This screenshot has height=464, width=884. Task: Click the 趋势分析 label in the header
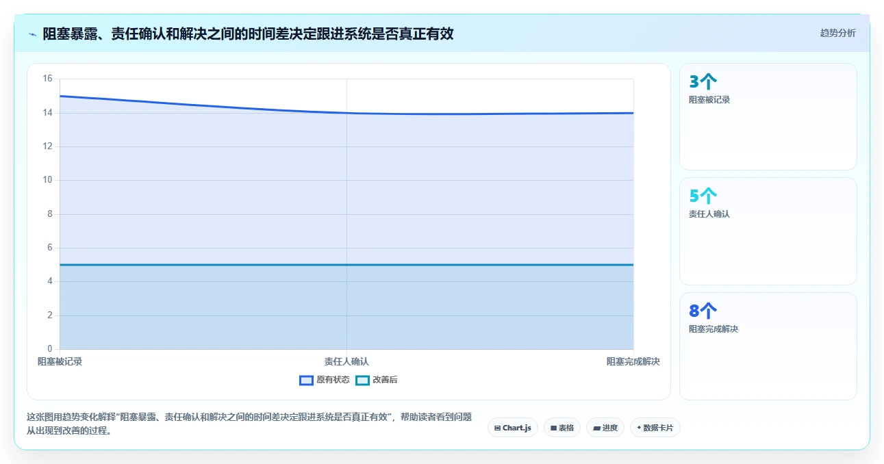(x=837, y=33)
